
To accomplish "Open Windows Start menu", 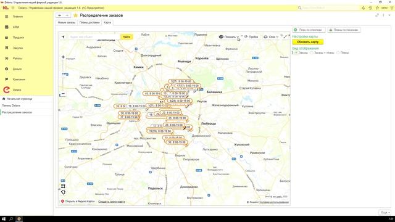I will (x=4, y=219).
